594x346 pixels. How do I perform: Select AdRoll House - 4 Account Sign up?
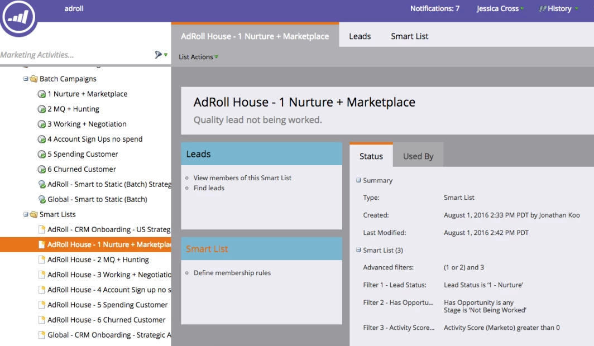[109, 290]
